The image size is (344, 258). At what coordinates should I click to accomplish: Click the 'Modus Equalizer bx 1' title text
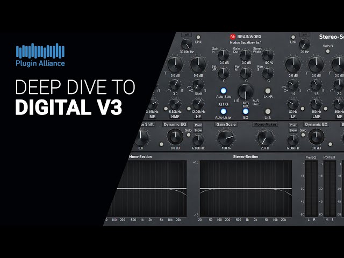point(246,42)
